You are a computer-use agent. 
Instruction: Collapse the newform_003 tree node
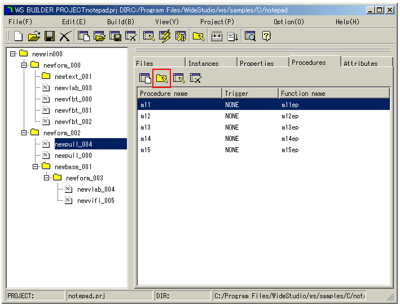[x=46, y=178]
